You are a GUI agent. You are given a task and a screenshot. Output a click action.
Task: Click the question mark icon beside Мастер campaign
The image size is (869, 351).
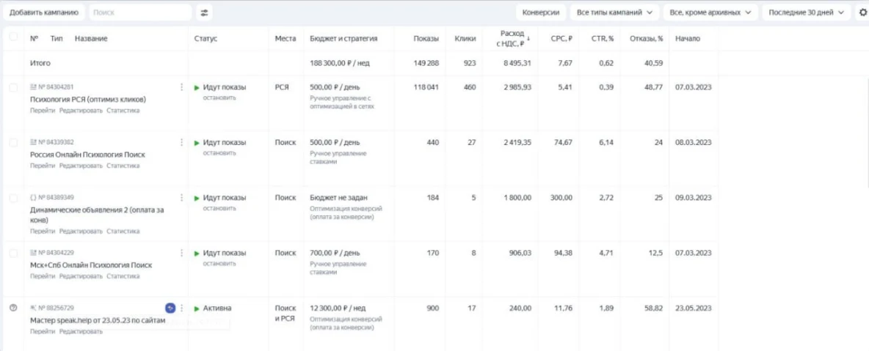[13, 308]
